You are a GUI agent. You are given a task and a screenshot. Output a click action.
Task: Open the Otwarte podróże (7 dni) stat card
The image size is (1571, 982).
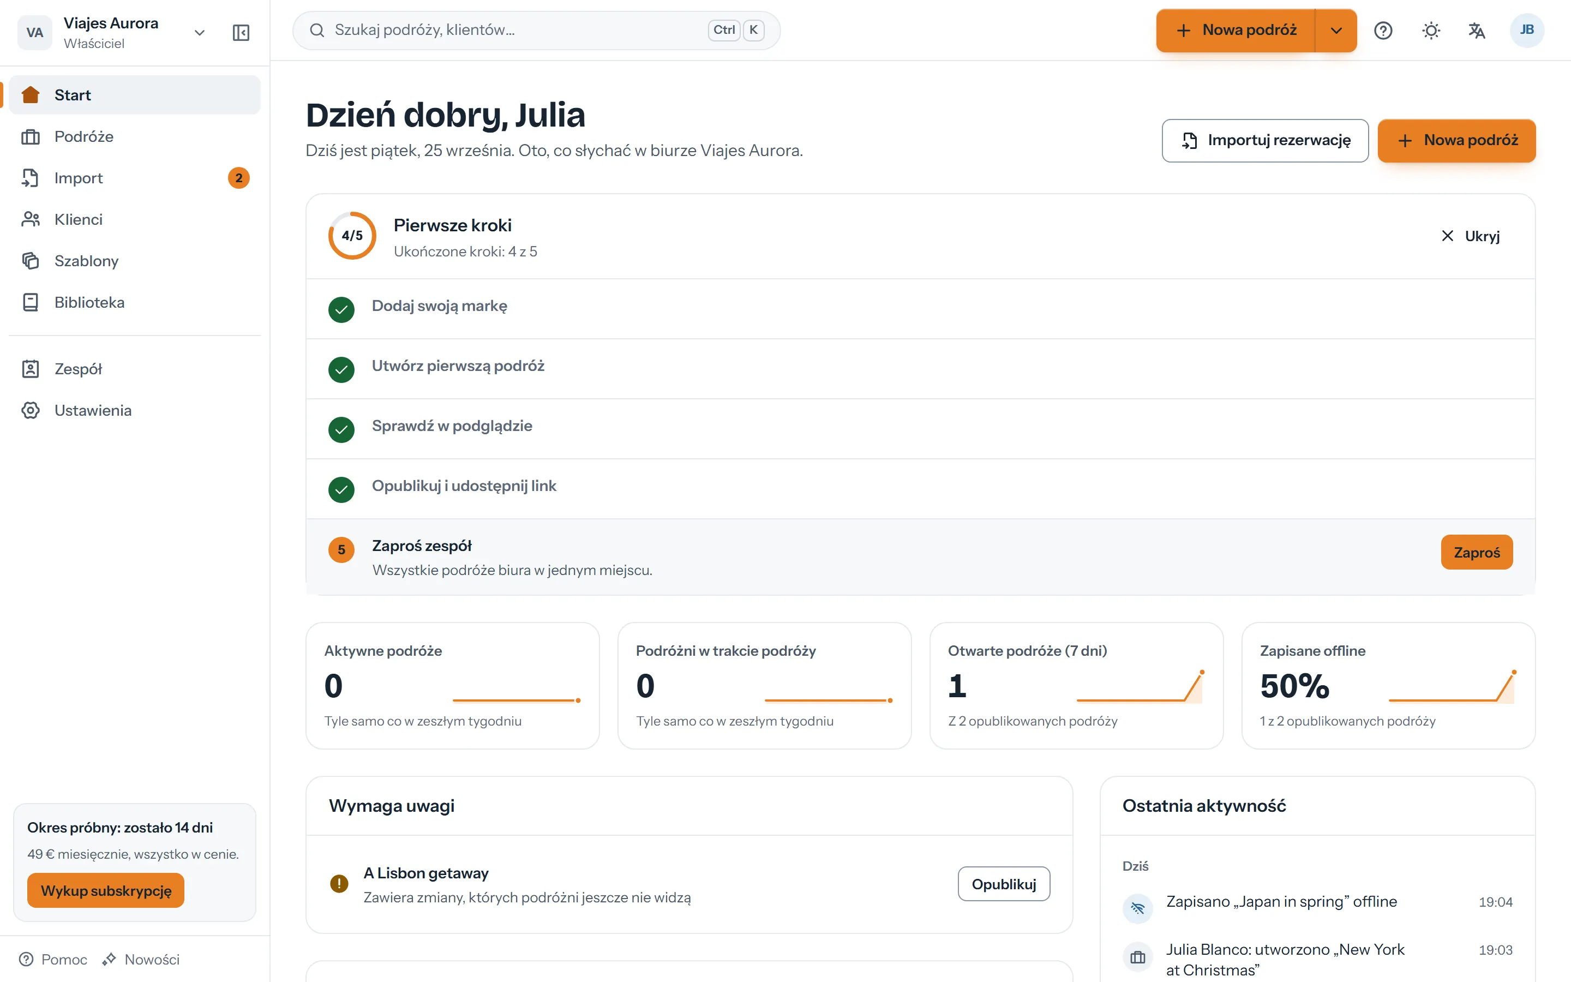pyautogui.click(x=1076, y=686)
